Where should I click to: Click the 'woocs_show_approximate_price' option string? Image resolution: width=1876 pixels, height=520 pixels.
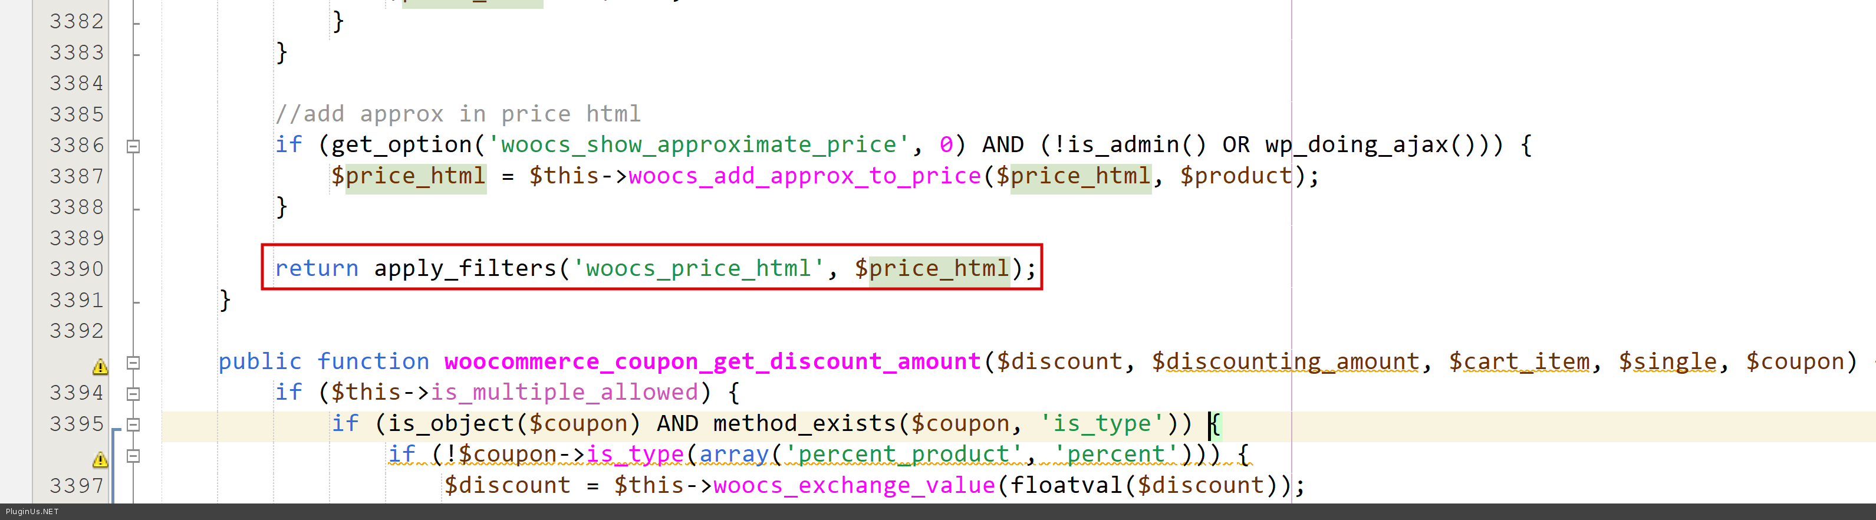tap(699, 145)
